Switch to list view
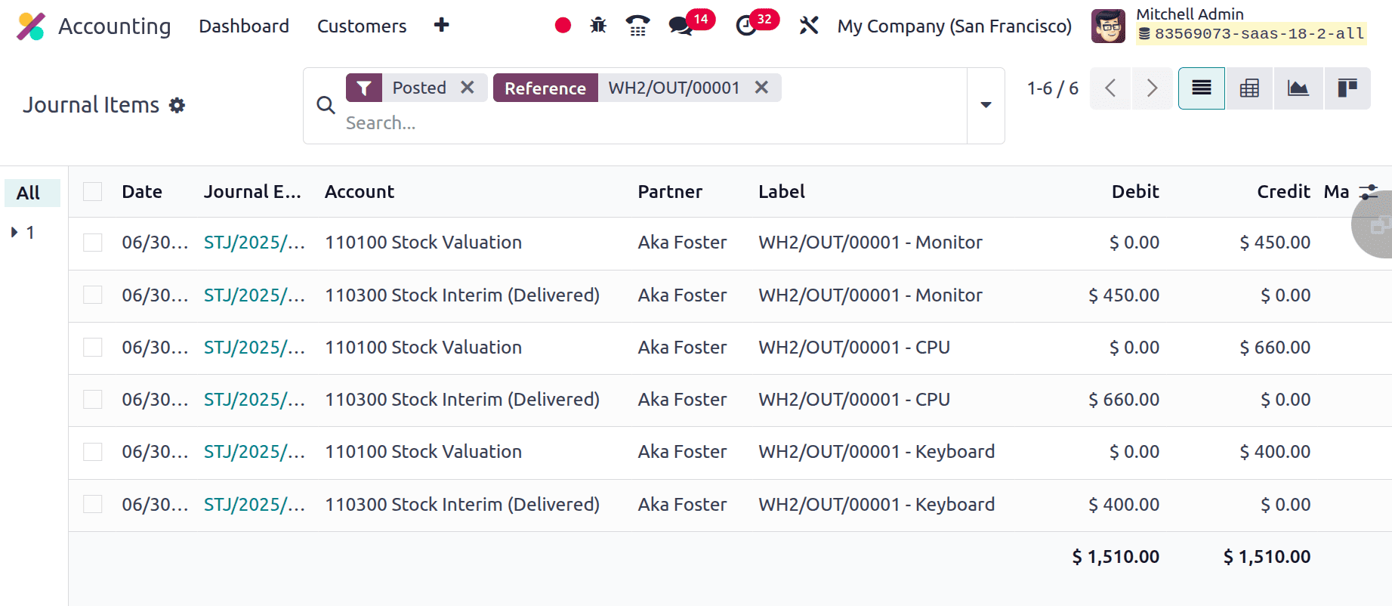Screen dimensions: 1392x606 coord(1202,88)
